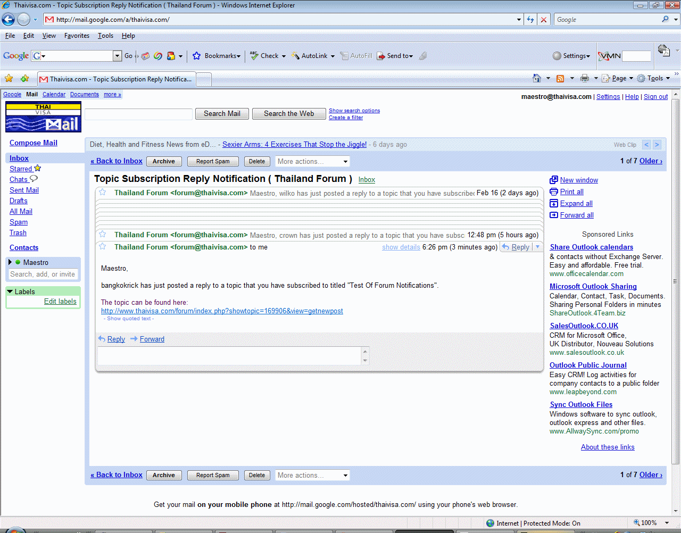681x533 pixels.
Task: Open the forum topic URL link
Action: click(x=222, y=311)
